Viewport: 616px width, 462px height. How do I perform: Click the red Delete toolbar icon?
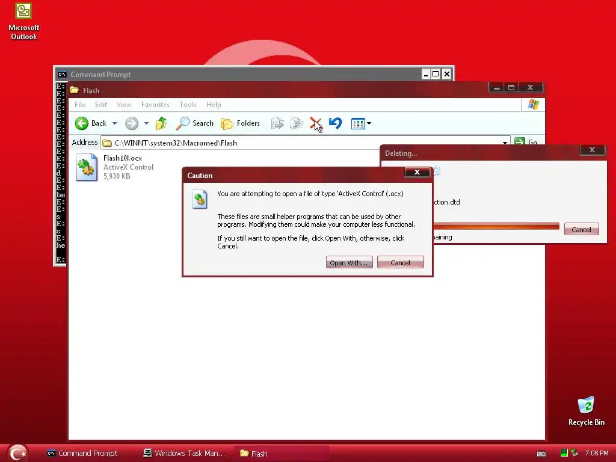[315, 123]
